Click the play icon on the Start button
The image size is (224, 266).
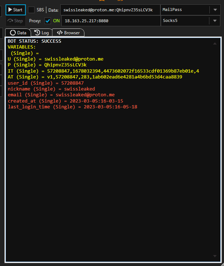pos(10,10)
